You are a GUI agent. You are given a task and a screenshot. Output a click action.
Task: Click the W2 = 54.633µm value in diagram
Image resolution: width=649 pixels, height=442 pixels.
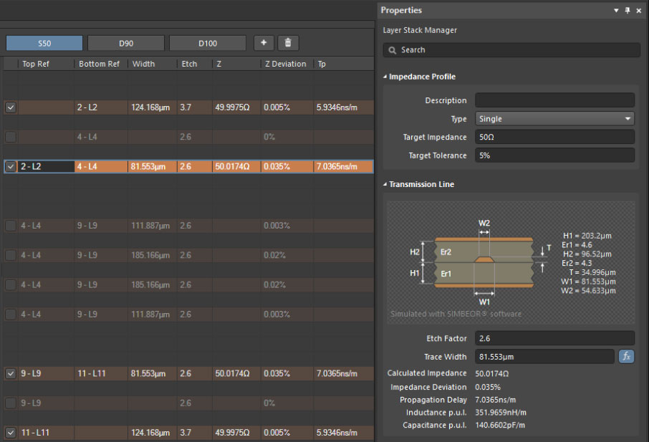pos(588,291)
